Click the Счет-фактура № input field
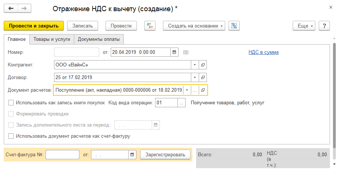337x170 pixels. [x=62, y=154]
